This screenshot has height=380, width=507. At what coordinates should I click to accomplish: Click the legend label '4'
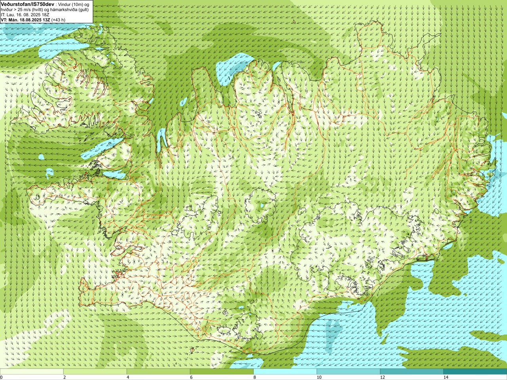[128, 377]
